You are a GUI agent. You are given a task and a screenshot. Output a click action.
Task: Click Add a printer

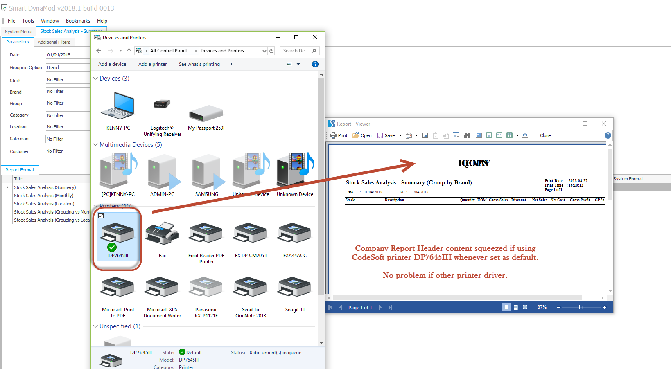[x=152, y=64]
